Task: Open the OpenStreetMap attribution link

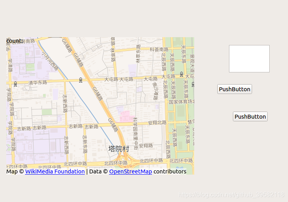Action: coord(131,171)
